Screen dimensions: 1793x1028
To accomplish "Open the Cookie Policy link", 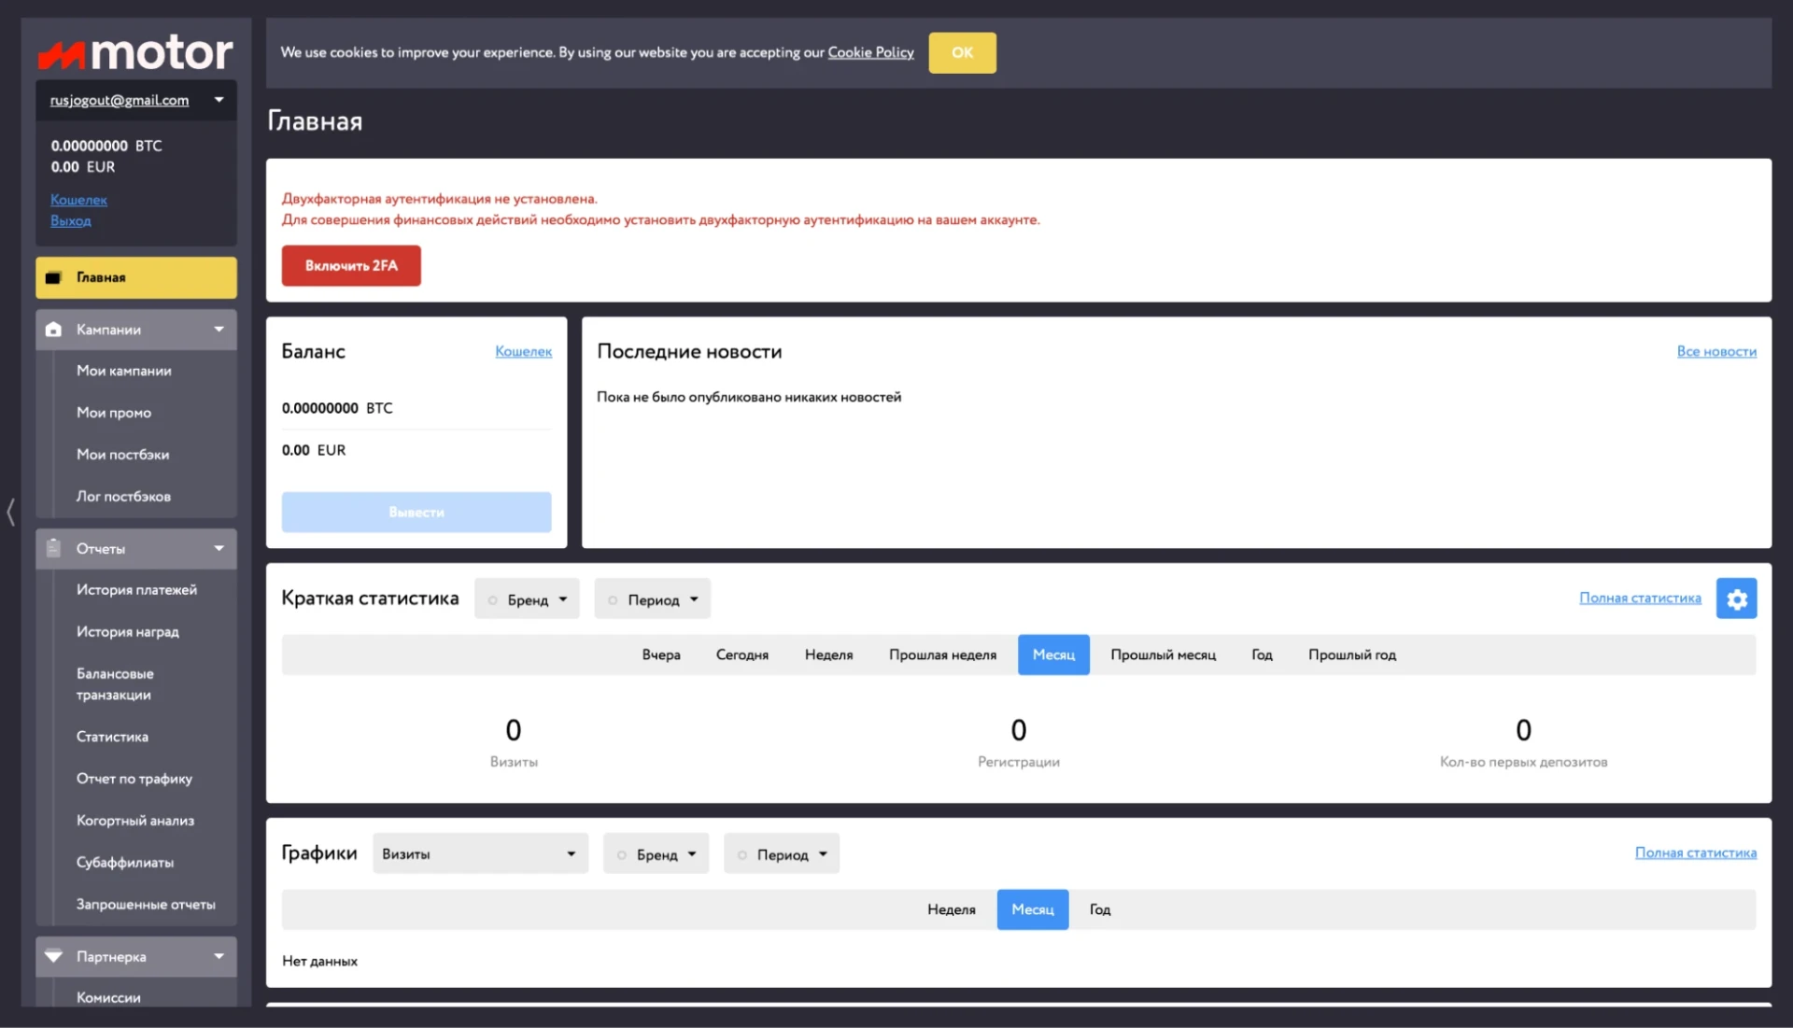I will point(870,52).
